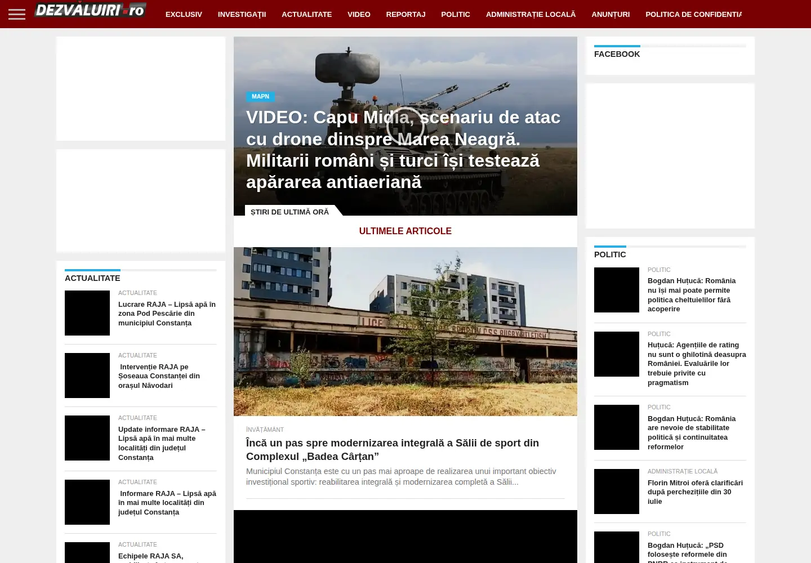Open thumbnail for cheltuielilor fără acoperire article
811x563 pixels.
click(x=617, y=290)
